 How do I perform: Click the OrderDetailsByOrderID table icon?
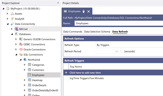[30, 90]
